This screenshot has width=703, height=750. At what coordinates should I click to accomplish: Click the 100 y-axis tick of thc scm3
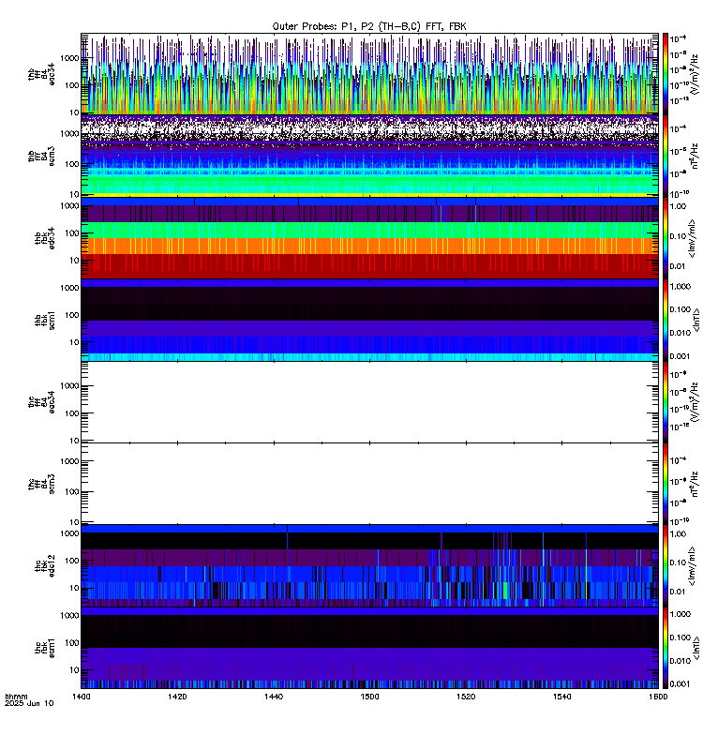point(72,491)
